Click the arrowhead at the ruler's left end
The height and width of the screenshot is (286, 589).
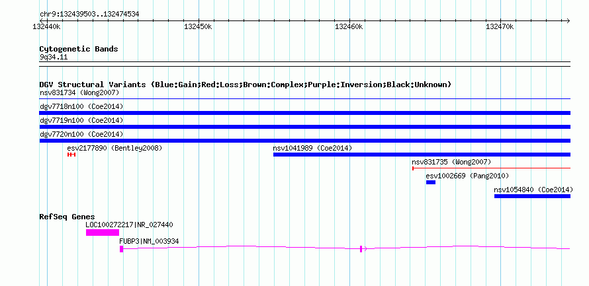click(41, 20)
